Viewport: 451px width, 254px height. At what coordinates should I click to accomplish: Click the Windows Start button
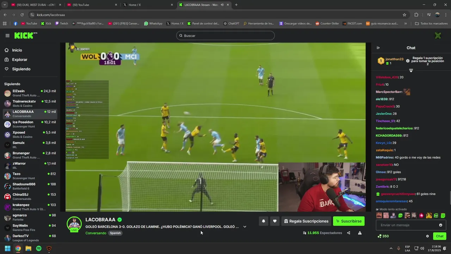click(7, 248)
